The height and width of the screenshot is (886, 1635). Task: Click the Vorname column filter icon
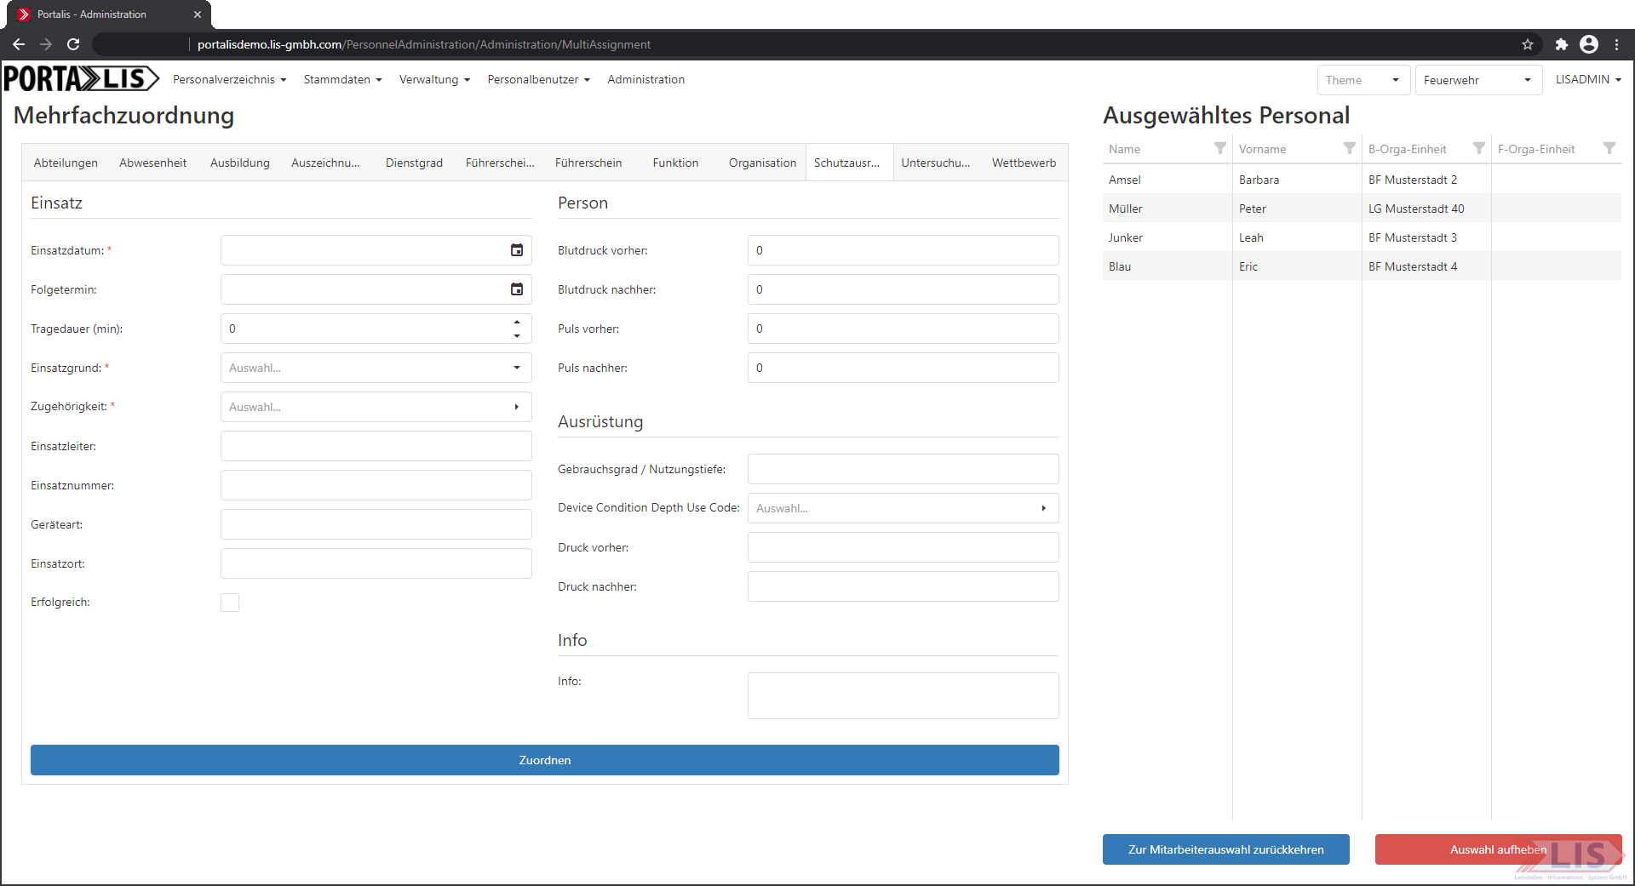(1349, 149)
